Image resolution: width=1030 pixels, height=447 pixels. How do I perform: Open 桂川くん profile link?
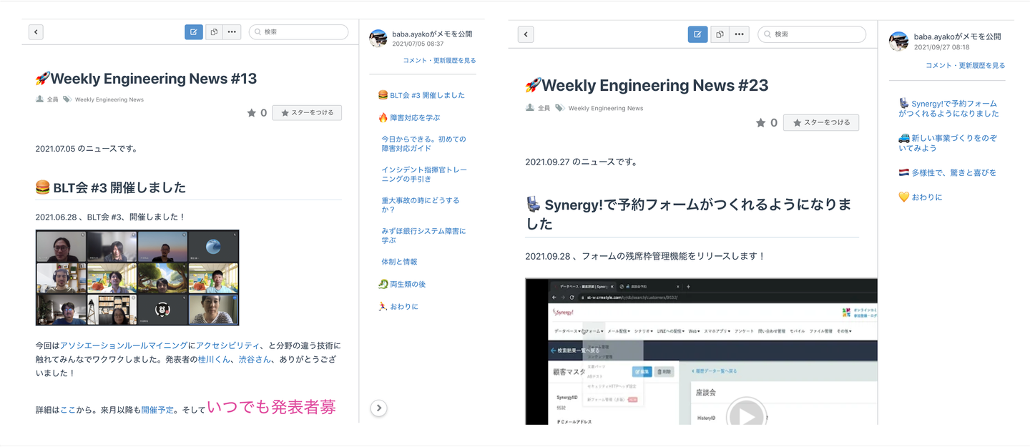click(215, 359)
